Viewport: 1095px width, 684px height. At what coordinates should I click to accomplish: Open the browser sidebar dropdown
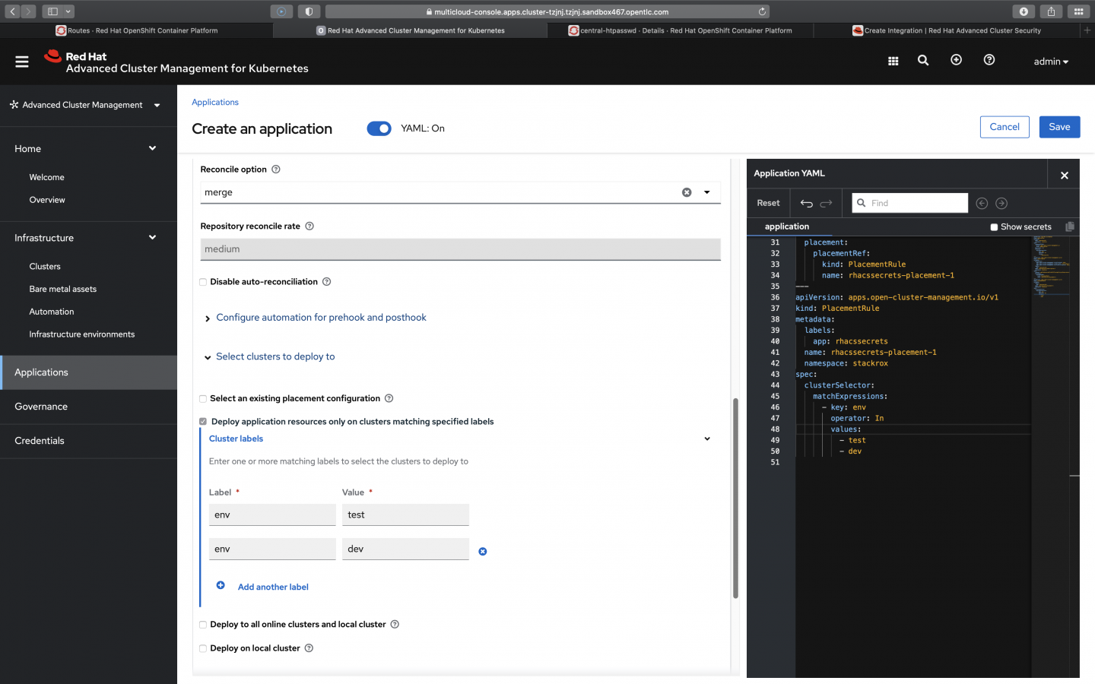(68, 11)
